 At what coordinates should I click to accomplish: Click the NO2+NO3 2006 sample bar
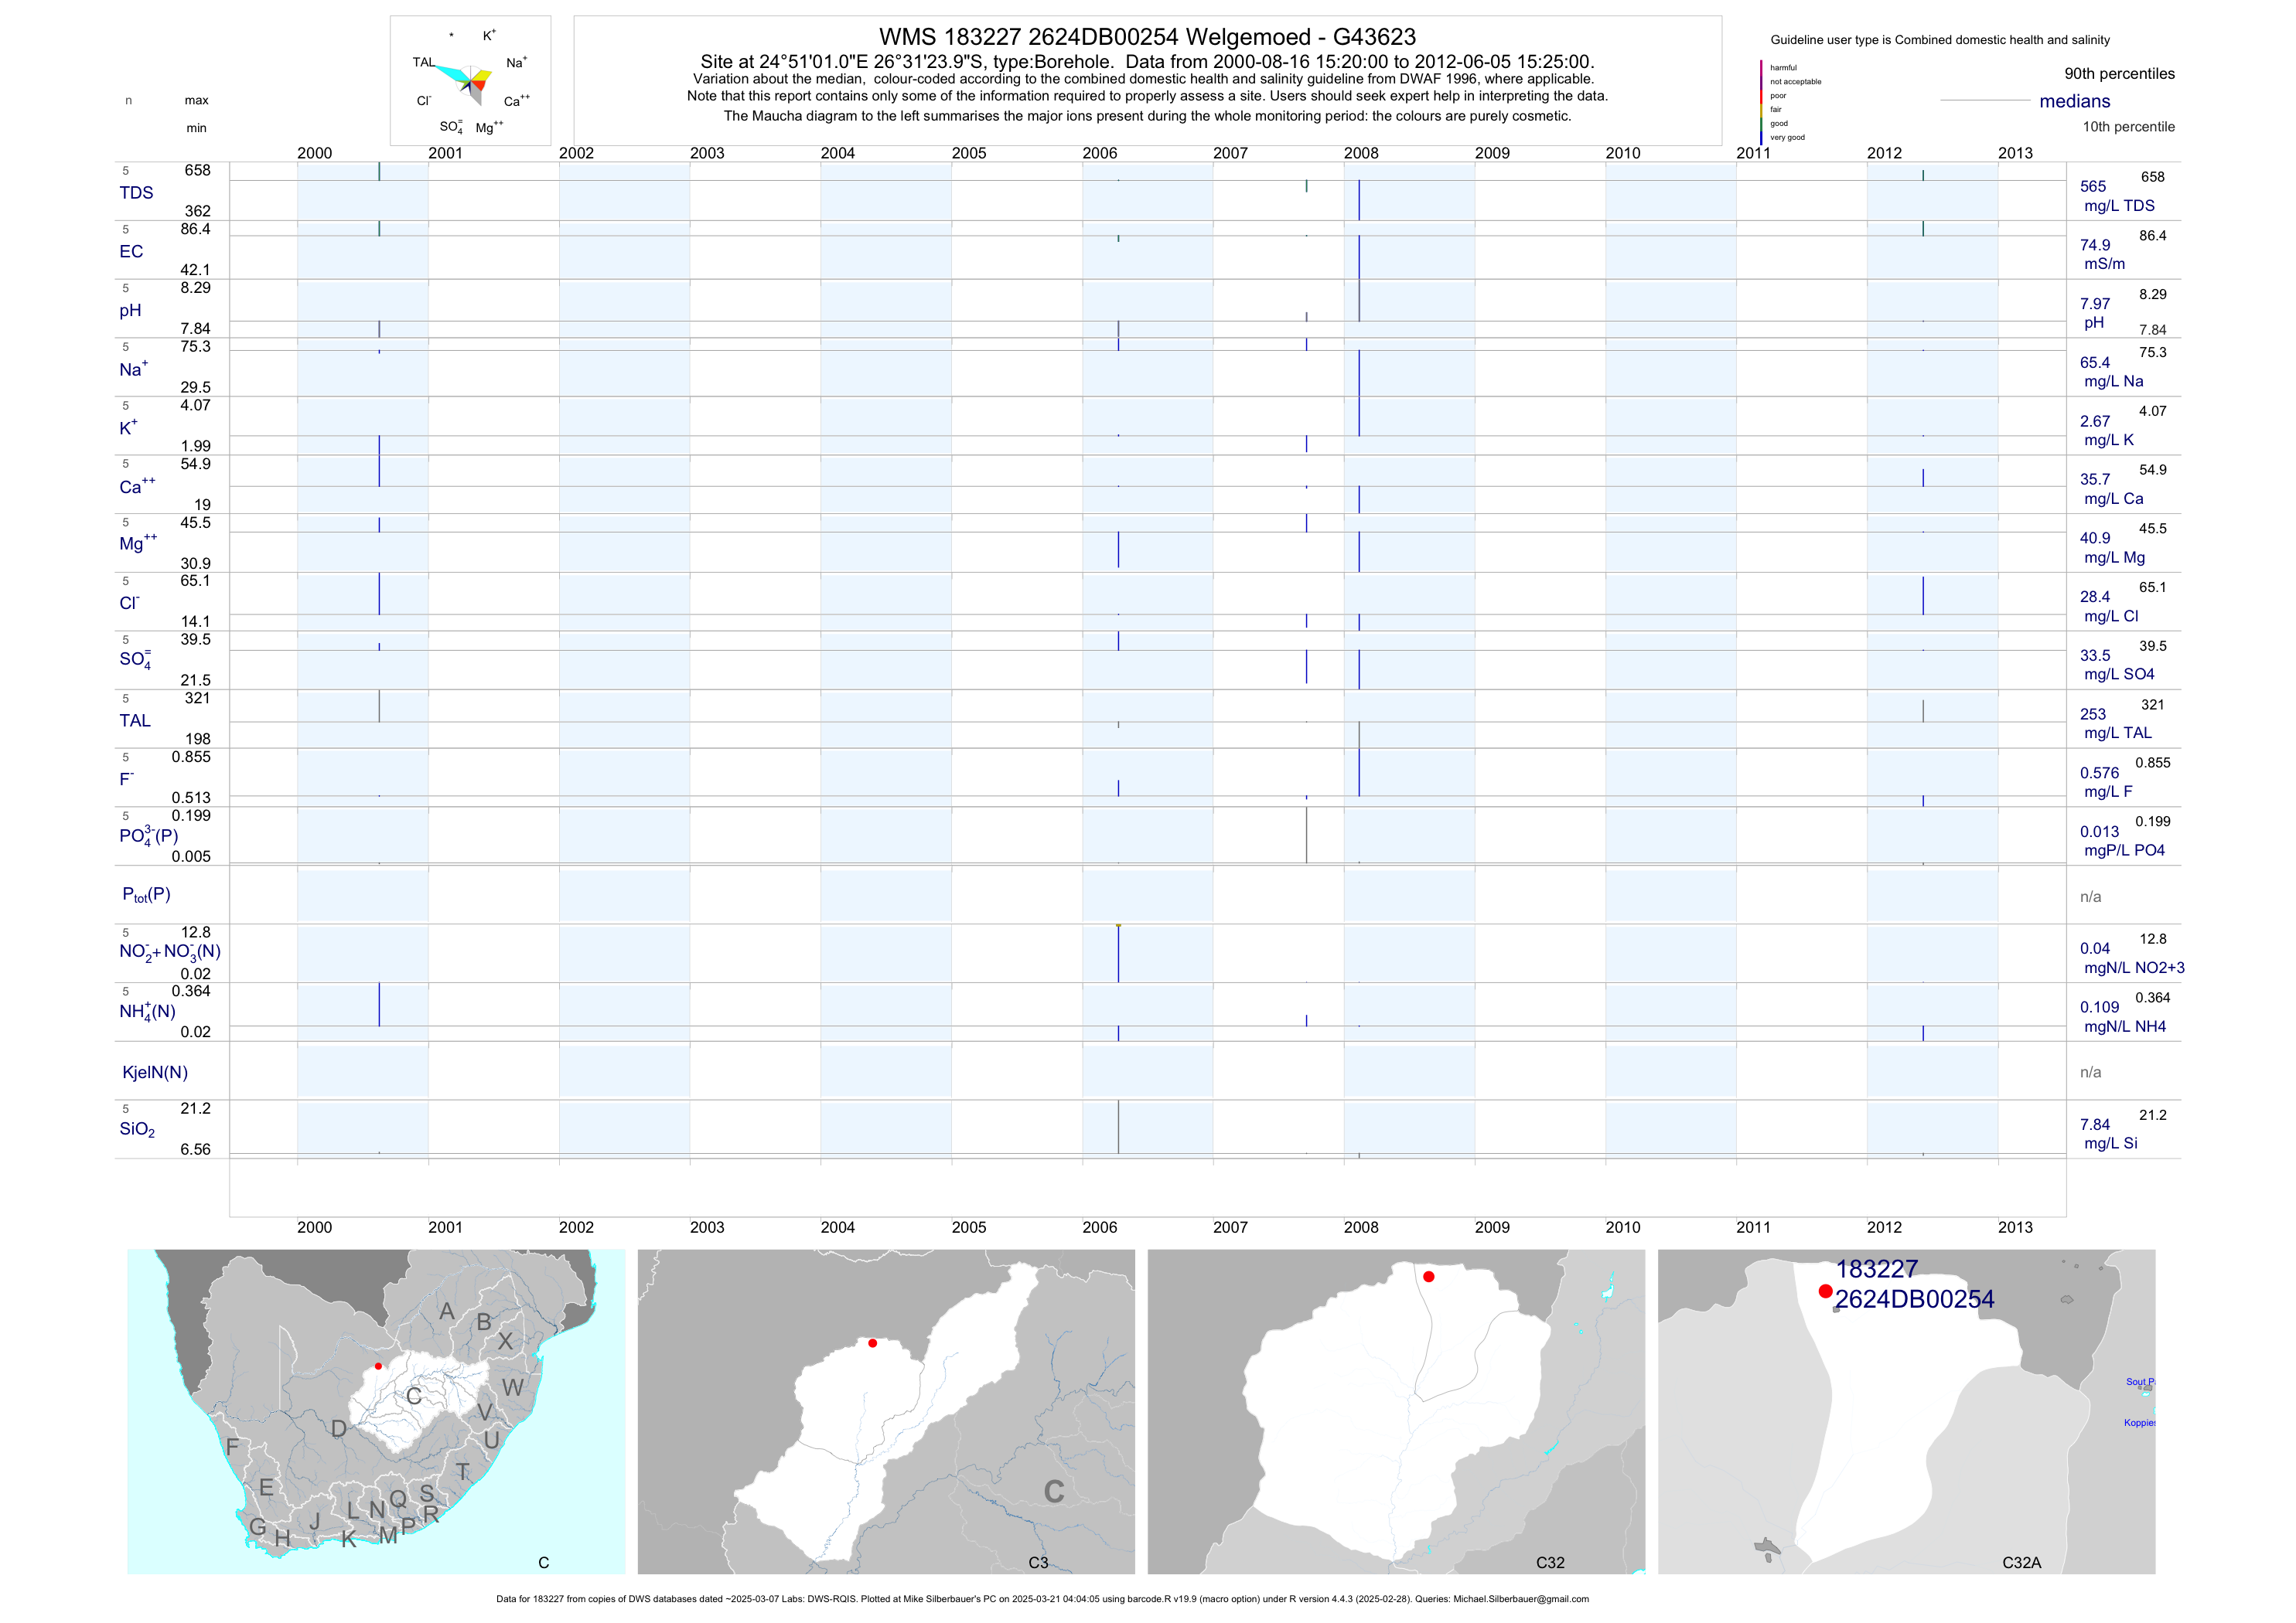pyautogui.click(x=1118, y=954)
